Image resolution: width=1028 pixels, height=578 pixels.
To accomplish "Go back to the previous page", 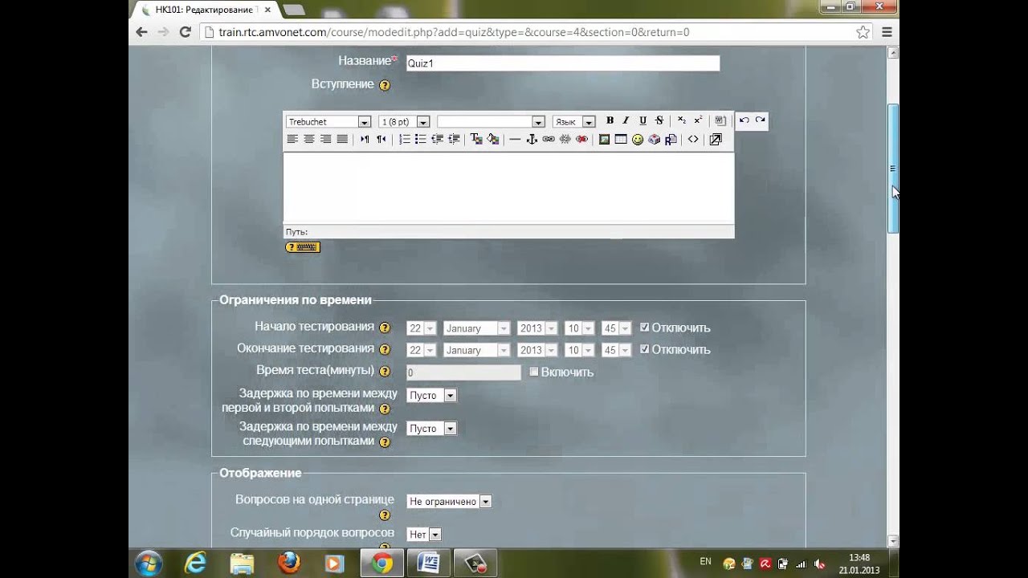I will click(142, 32).
